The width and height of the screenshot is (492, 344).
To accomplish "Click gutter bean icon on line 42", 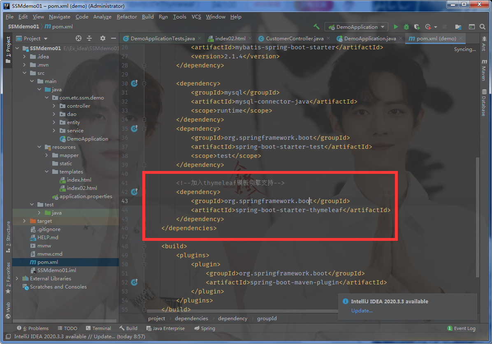I will pyautogui.click(x=134, y=192).
